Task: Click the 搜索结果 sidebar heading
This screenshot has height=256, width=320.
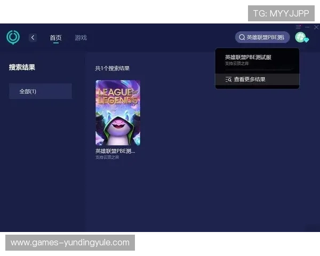Action: [22, 67]
